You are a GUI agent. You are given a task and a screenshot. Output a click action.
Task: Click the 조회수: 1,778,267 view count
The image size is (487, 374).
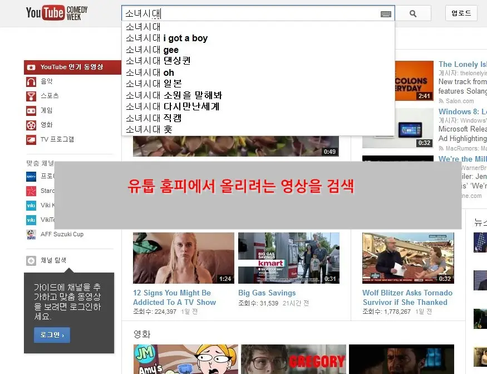click(386, 312)
